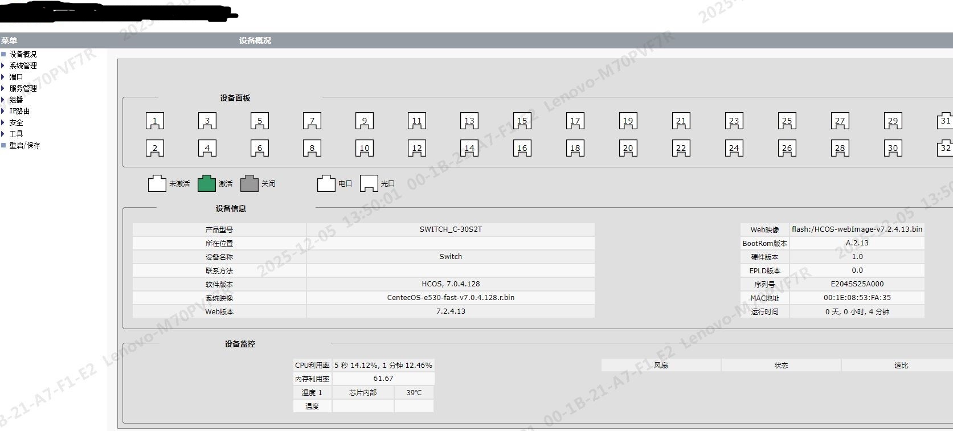Screen dimensions: 953x431
Task: Click CPU利用率 value cell
Action: pos(383,365)
